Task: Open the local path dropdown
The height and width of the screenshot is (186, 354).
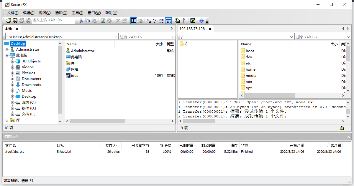Action: click(x=116, y=37)
